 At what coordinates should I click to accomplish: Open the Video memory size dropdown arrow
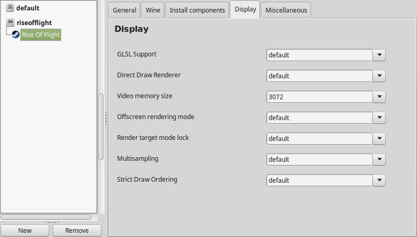point(379,96)
